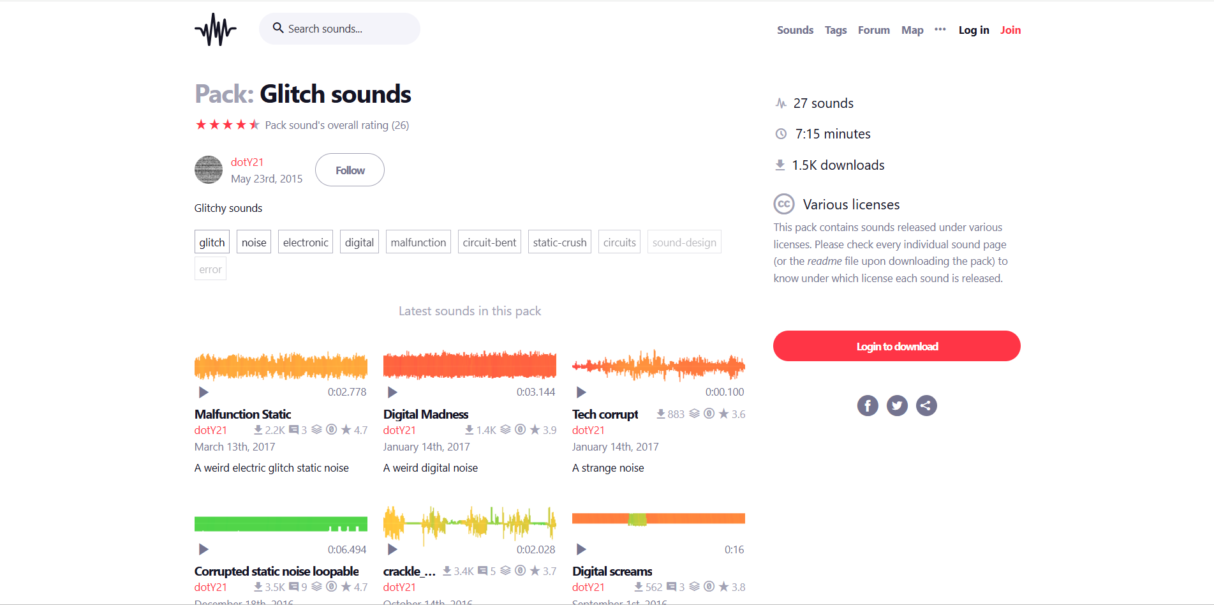1214x605 pixels.
Task: Play the Corrupted static noise loopable sound
Action: click(x=203, y=549)
